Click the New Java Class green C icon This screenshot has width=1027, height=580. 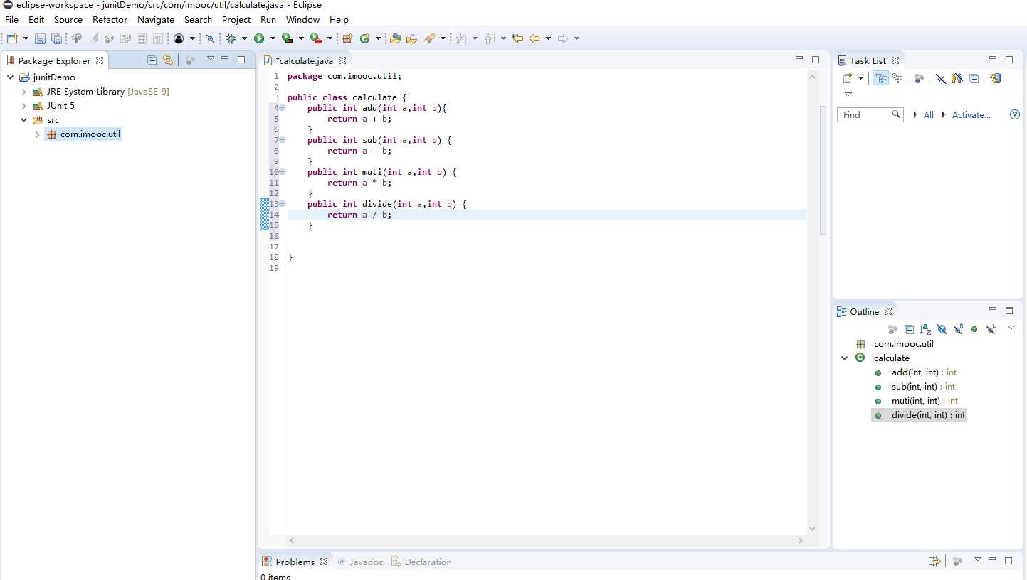click(x=365, y=38)
